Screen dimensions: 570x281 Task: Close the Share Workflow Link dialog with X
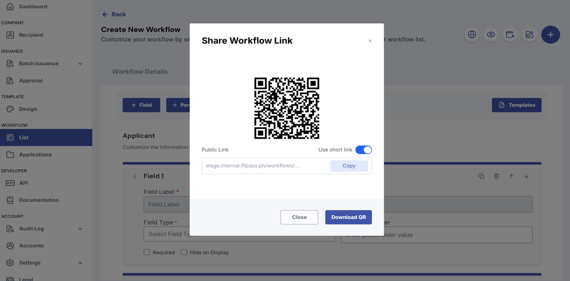pyautogui.click(x=370, y=41)
